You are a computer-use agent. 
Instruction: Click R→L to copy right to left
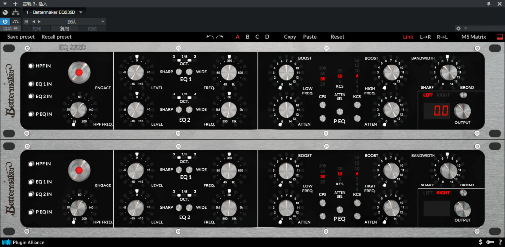click(x=442, y=37)
